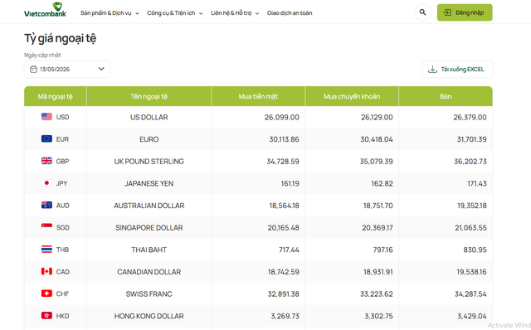Select the SINGAPORE DOLLAR cell
The width and height of the screenshot is (531, 330).
pos(149,228)
